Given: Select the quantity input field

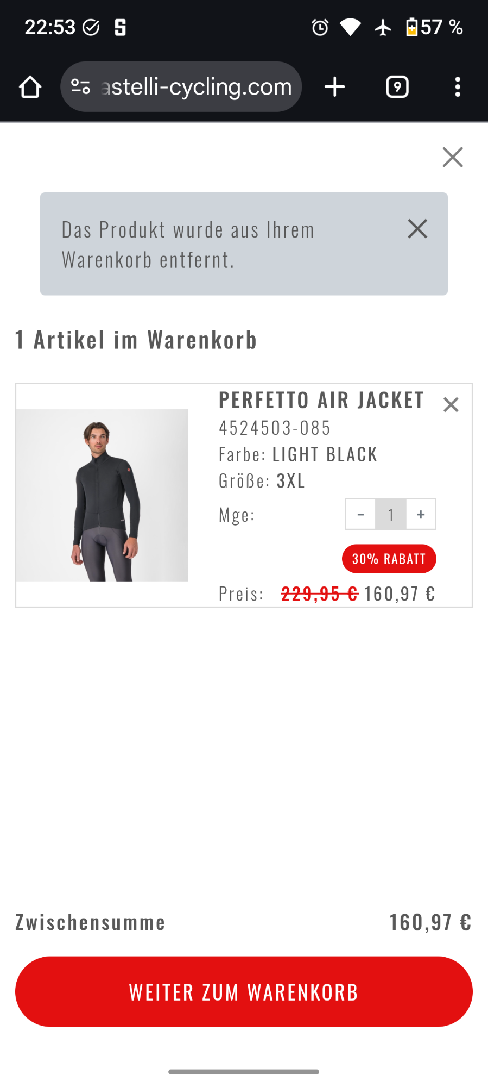Looking at the screenshot, I should pos(390,514).
